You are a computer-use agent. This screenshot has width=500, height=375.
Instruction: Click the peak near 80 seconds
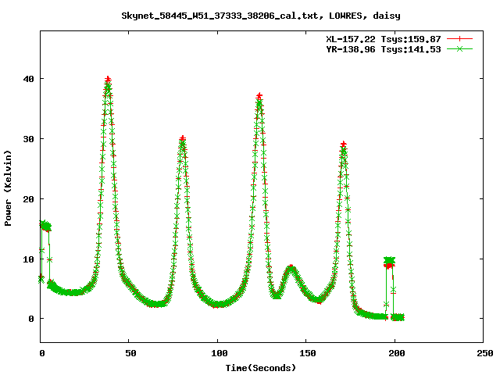pos(182,139)
